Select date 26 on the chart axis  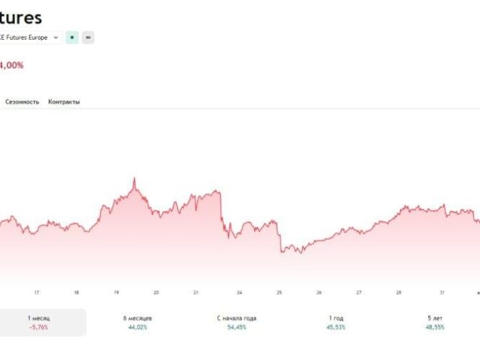click(319, 292)
